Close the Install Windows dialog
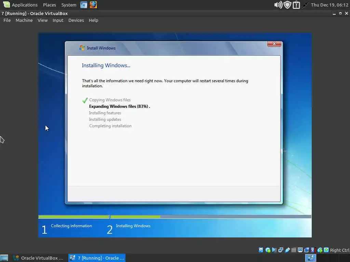Viewport: 350px width, 262px height. (274, 44)
